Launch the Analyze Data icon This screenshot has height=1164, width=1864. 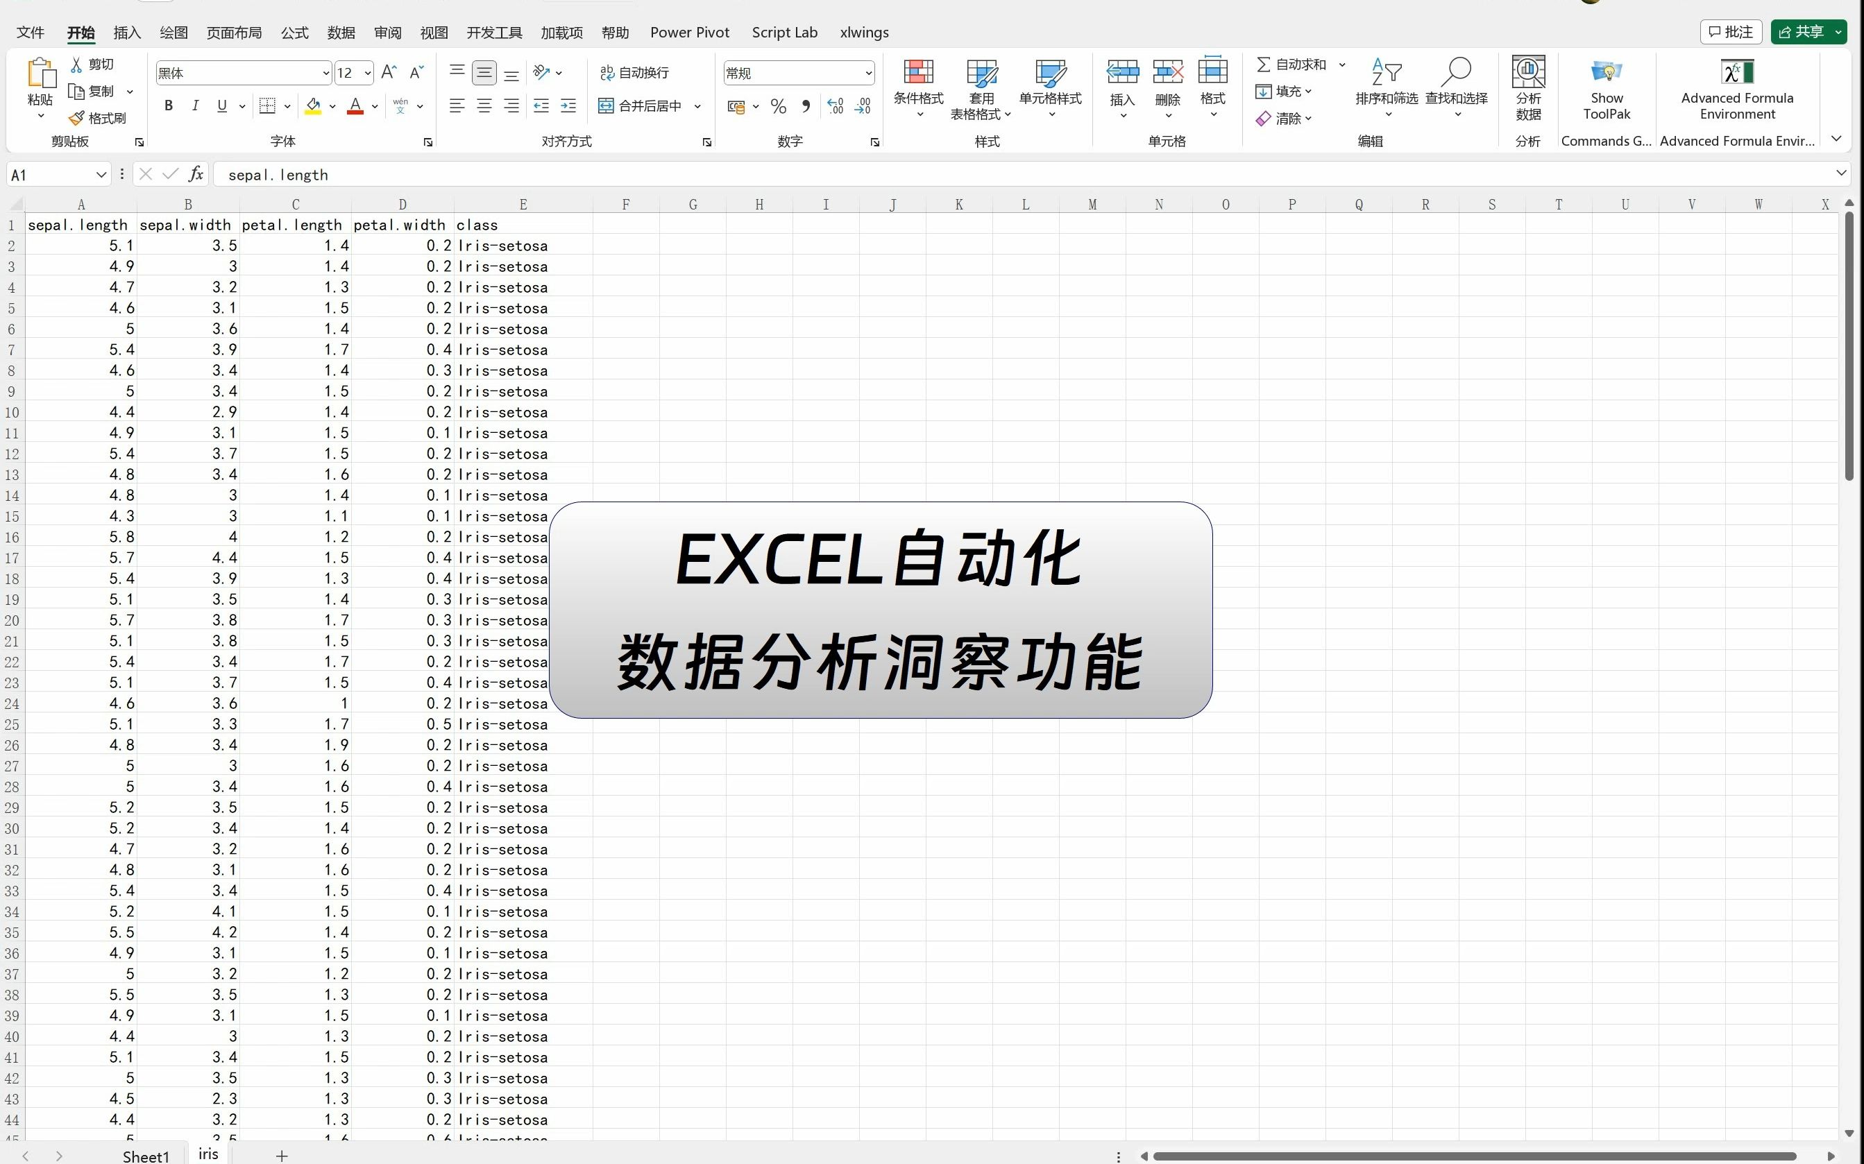[1528, 71]
